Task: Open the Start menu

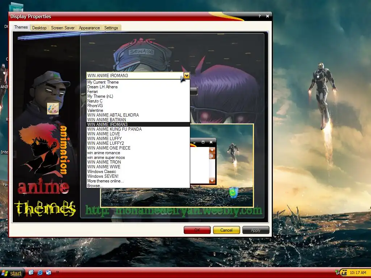Action: pos(12,273)
